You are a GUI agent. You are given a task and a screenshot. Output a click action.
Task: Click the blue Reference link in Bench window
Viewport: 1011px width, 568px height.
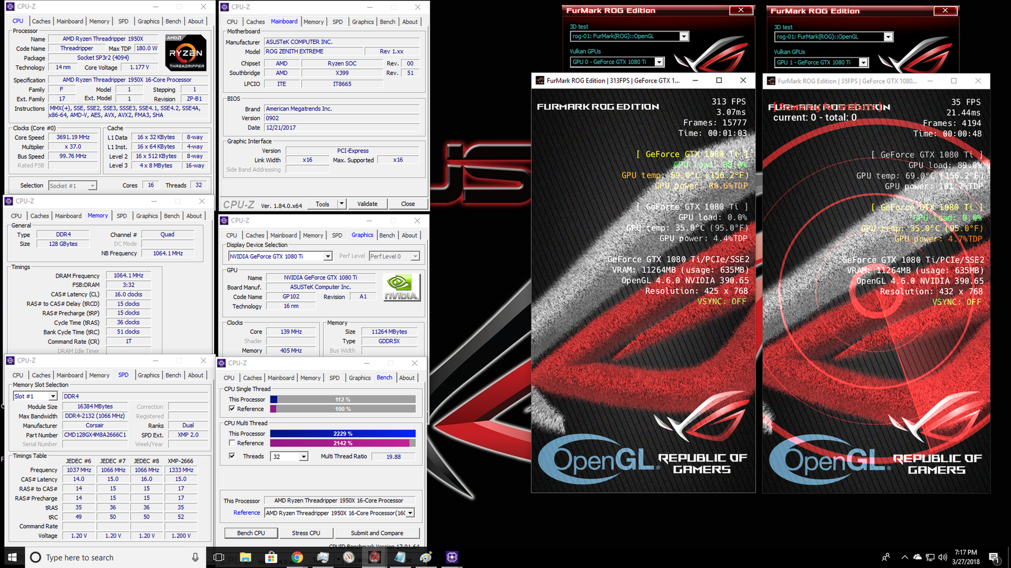pos(246,513)
